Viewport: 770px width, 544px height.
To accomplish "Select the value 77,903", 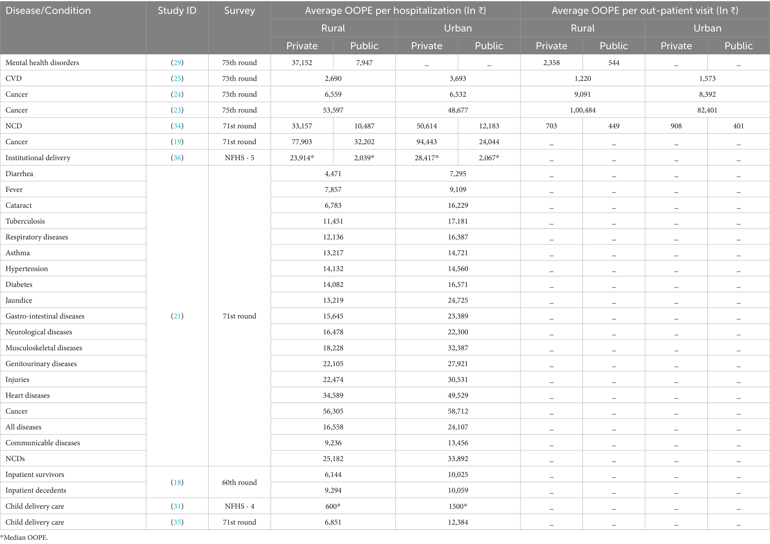I will [302, 142].
